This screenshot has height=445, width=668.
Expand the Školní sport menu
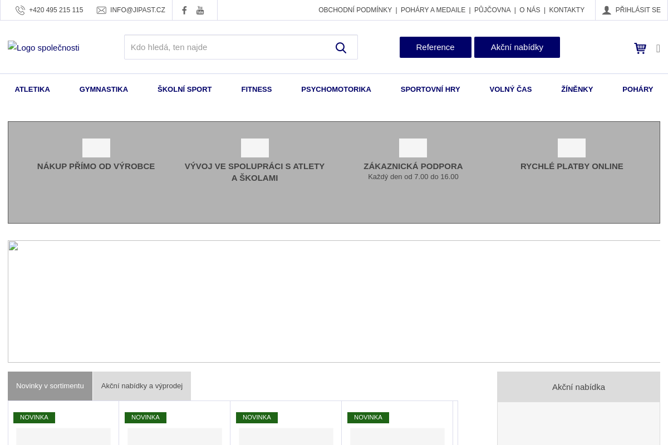tap(184, 90)
